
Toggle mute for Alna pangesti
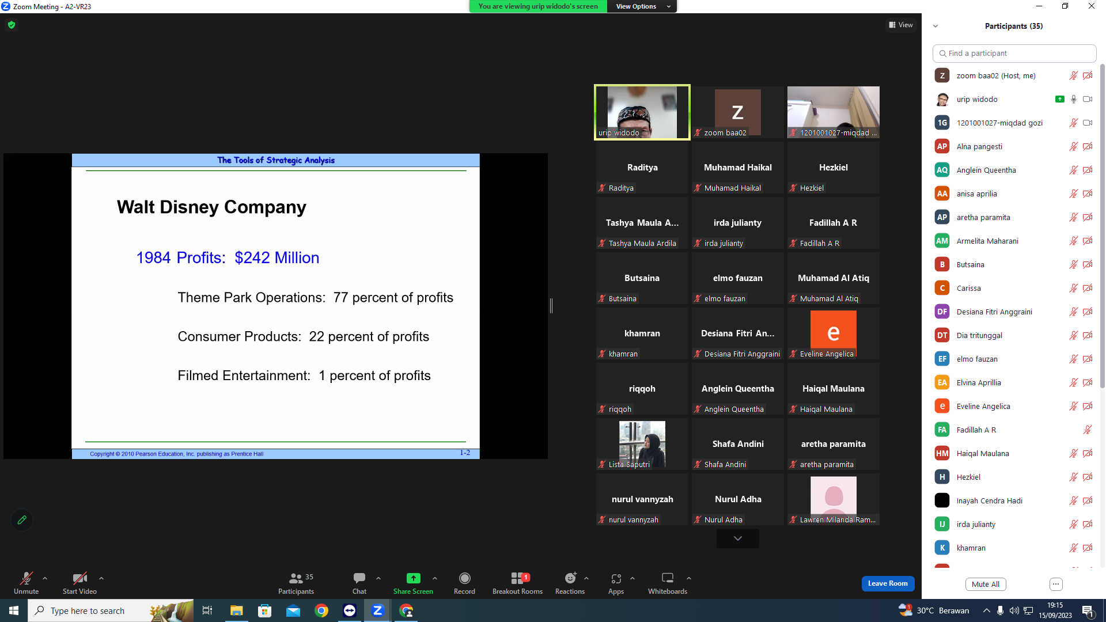click(x=1073, y=146)
